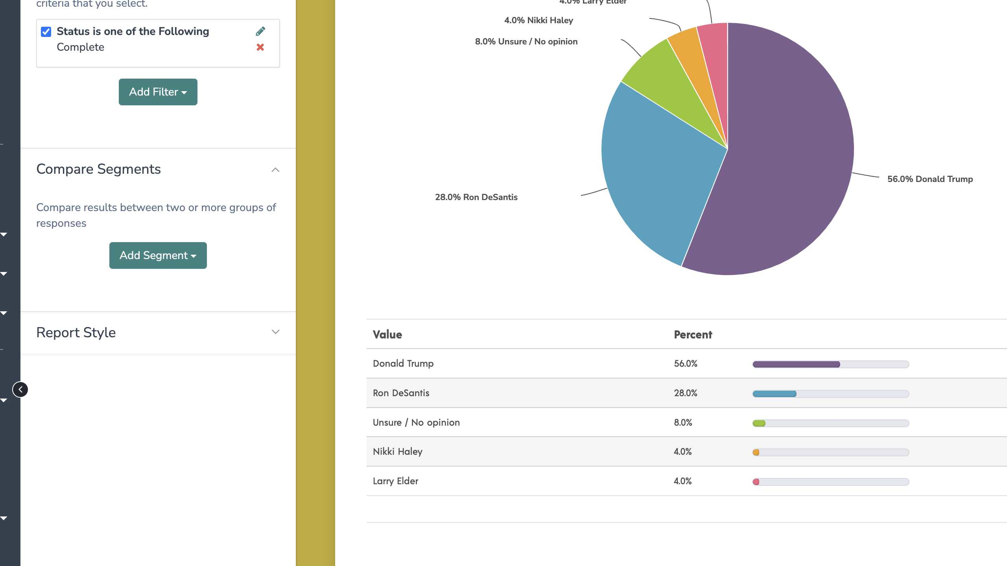Click the Ron DeSantis blue percent bar

tap(775, 394)
